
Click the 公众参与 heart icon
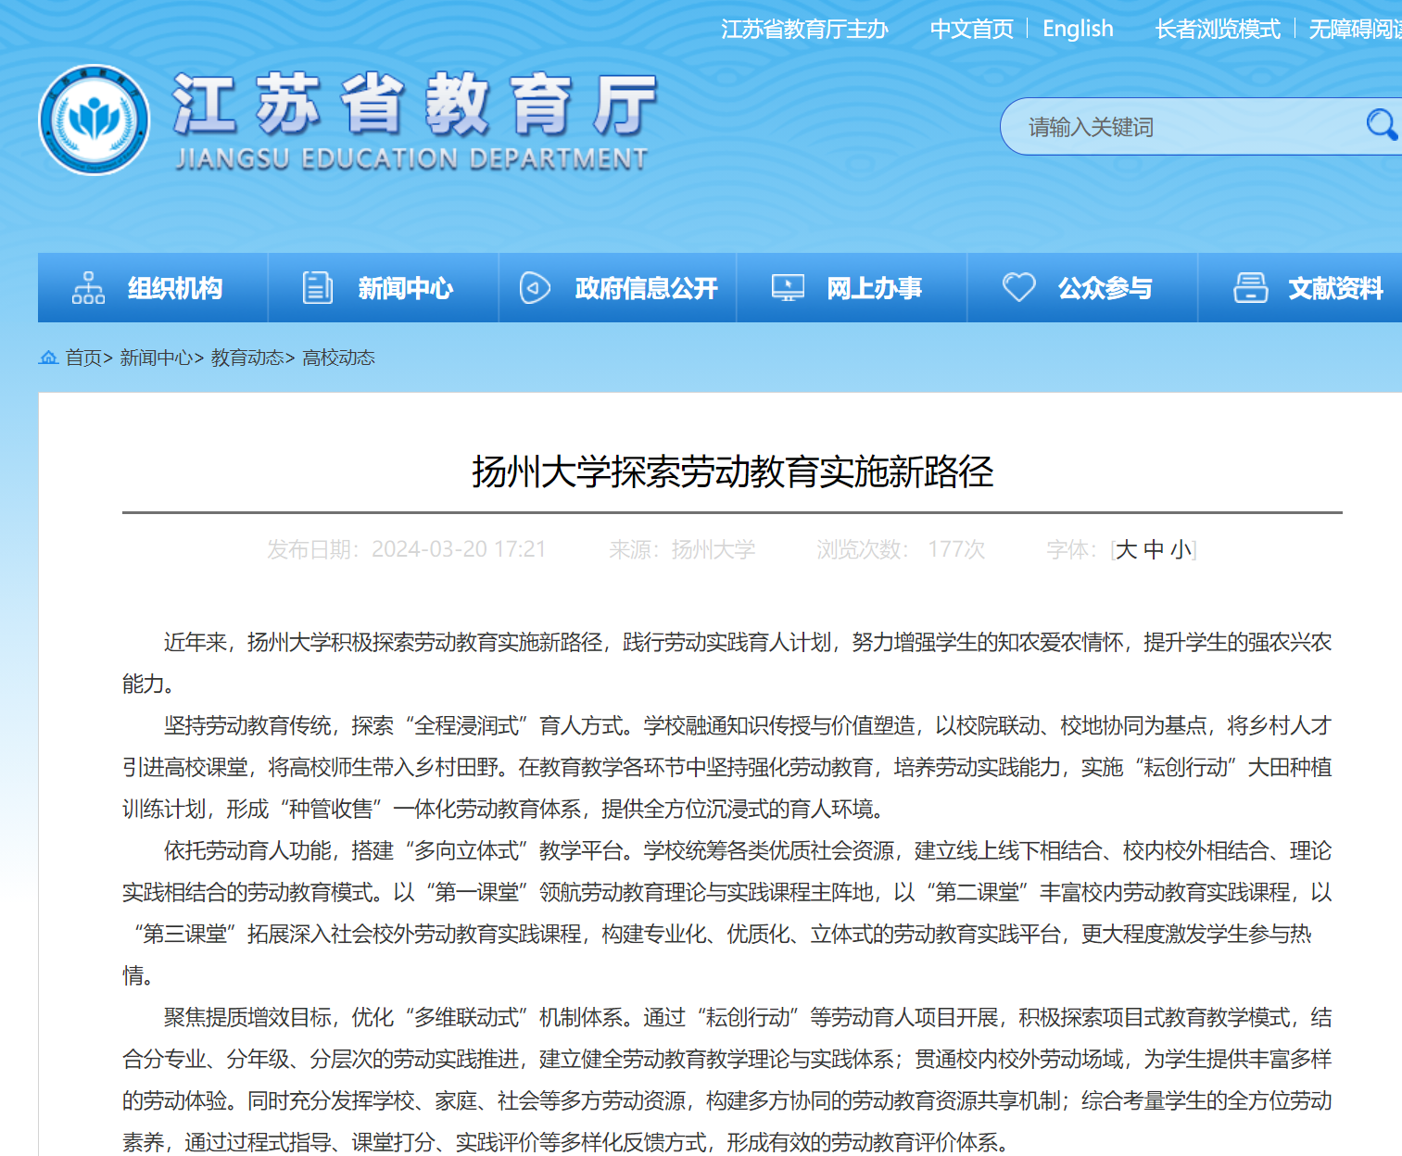click(1018, 287)
